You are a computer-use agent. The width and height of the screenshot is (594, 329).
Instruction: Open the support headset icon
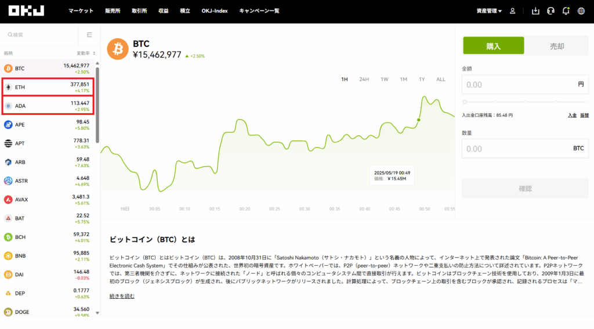(x=551, y=11)
